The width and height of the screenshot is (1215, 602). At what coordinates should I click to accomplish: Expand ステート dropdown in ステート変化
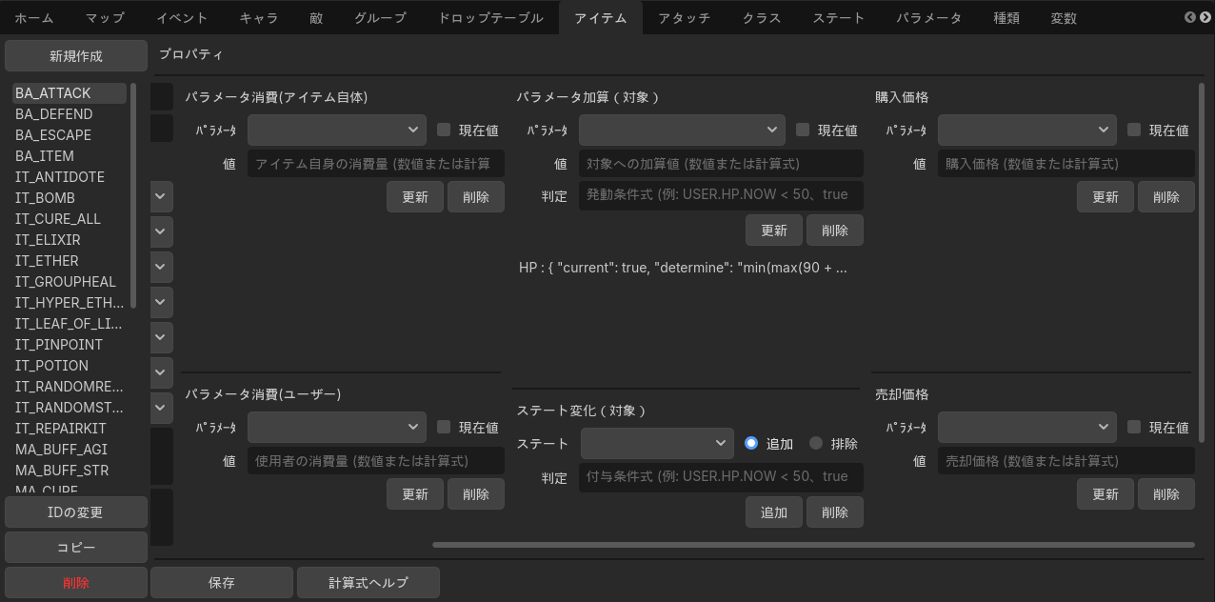pyautogui.click(x=657, y=444)
